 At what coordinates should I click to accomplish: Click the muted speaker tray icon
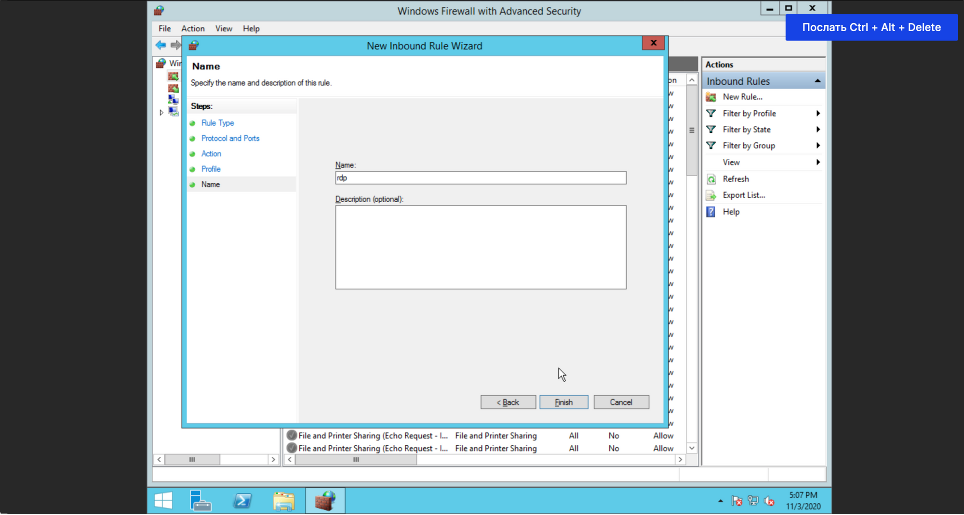pos(769,501)
